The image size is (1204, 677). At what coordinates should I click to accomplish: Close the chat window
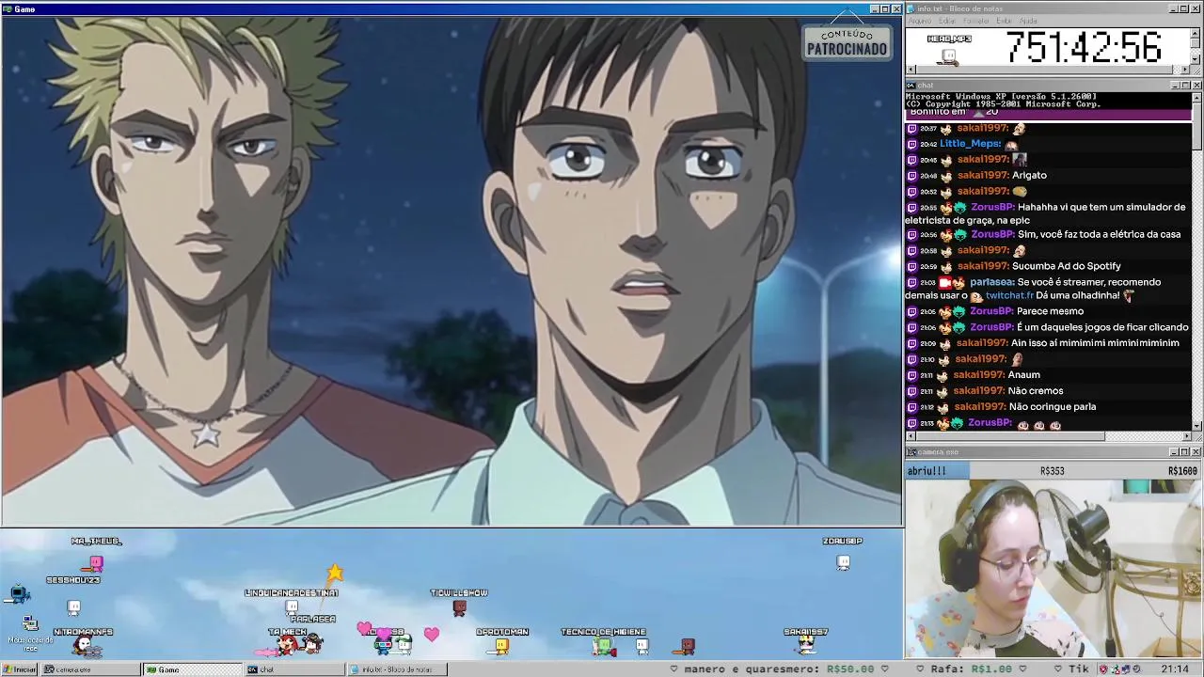(x=1196, y=86)
